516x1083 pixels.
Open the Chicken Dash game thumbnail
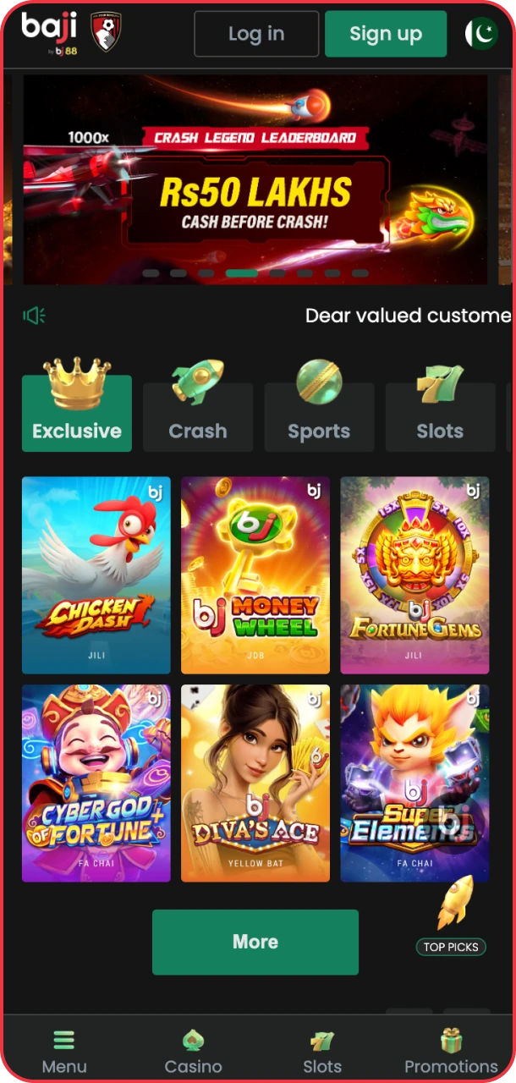(x=96, y=575)
